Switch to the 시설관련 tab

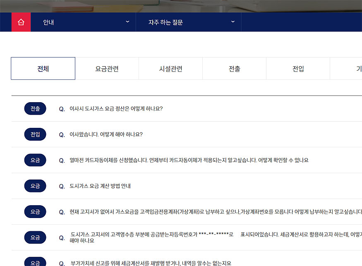click(170, 69)
